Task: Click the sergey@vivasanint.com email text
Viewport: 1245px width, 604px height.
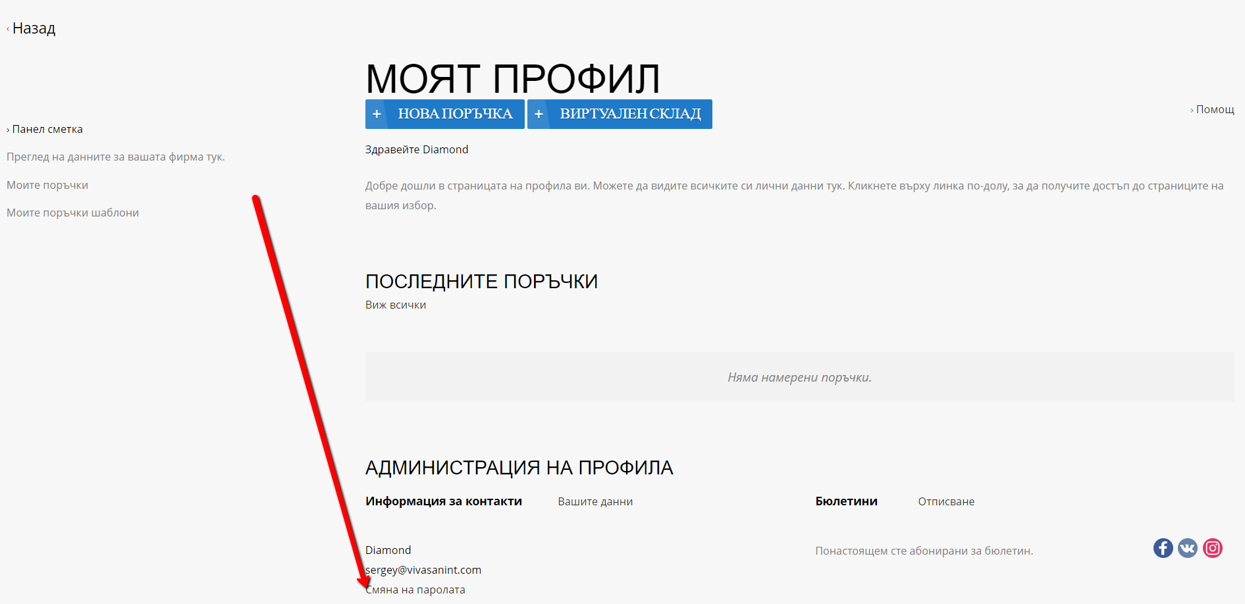Action: (x=423, y=570)
